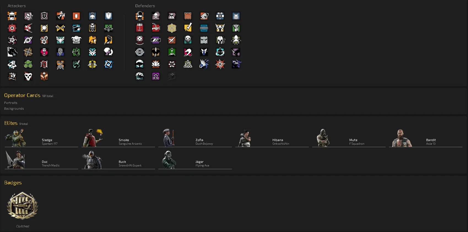Open the Twitch drone operator icon
Viewport: 468px width, 232px height.
tap(92, 16)
